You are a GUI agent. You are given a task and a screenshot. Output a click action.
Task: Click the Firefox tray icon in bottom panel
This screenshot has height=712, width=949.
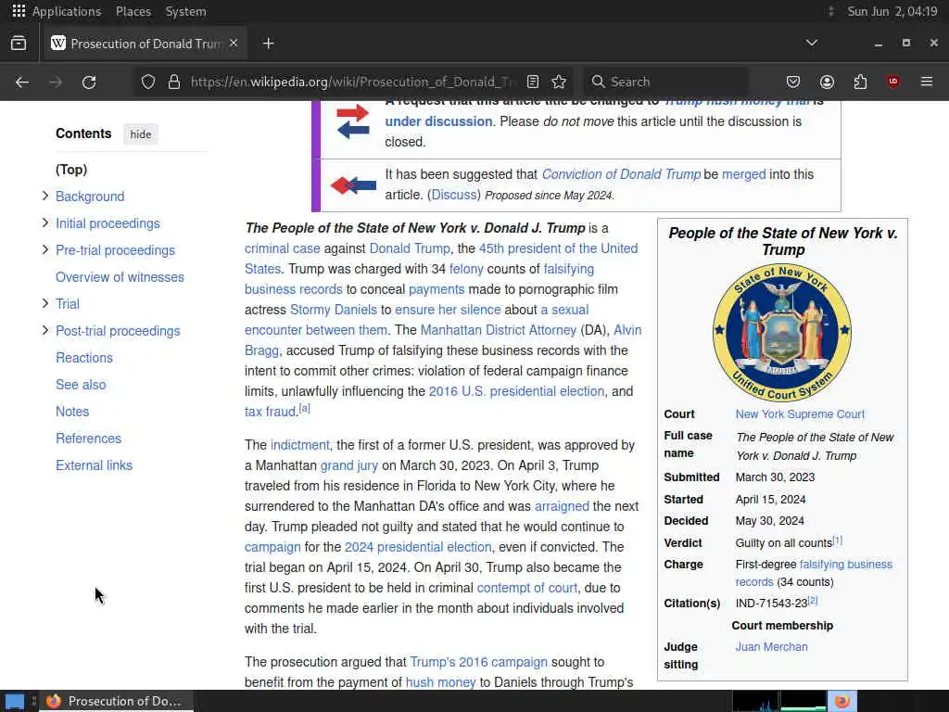coord(841,701)
